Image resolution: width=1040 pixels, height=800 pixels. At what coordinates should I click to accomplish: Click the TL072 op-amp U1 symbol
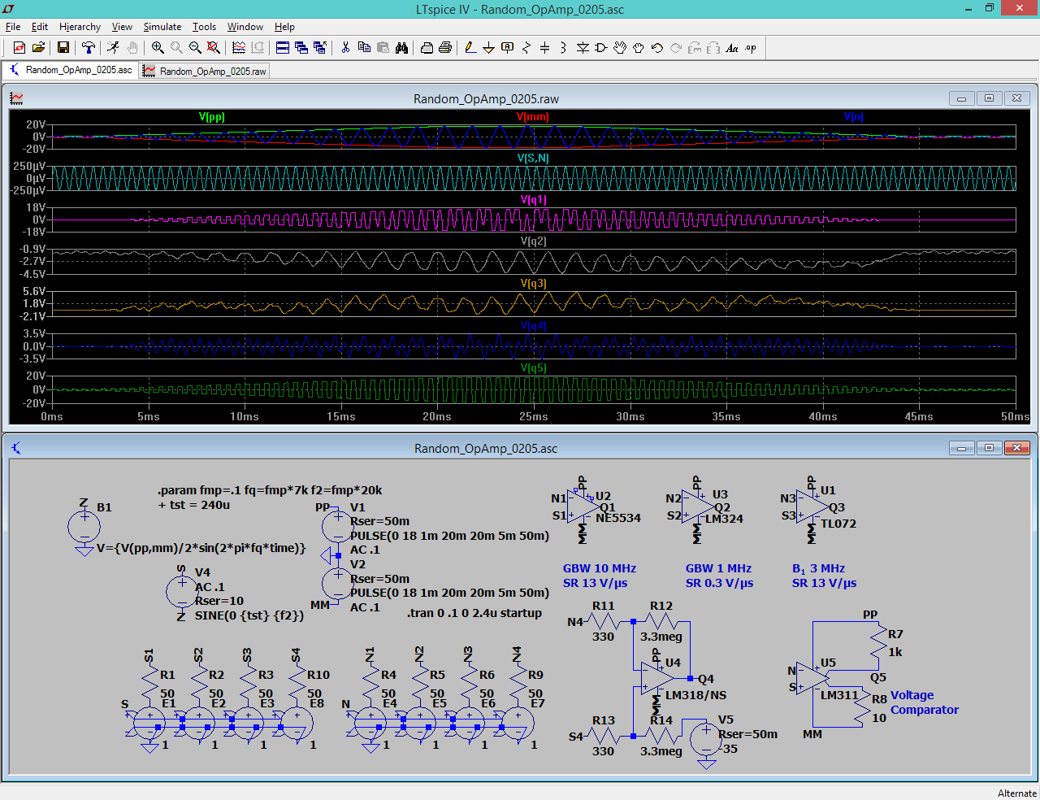point(812,507)
